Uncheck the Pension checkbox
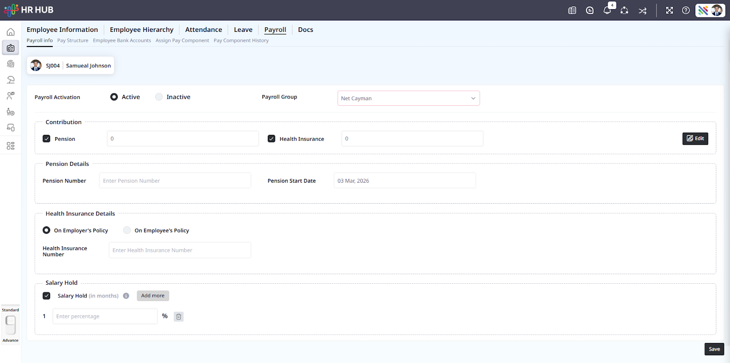The height and width of the screenshot is (363, 730). [47, 139]
